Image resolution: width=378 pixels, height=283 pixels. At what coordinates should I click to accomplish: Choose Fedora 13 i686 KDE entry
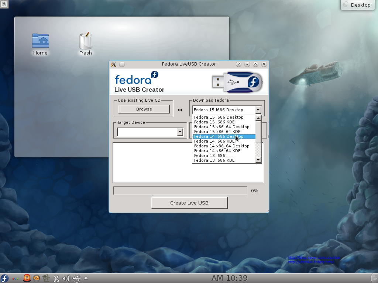pyautogui.click(x=224, y=161)
